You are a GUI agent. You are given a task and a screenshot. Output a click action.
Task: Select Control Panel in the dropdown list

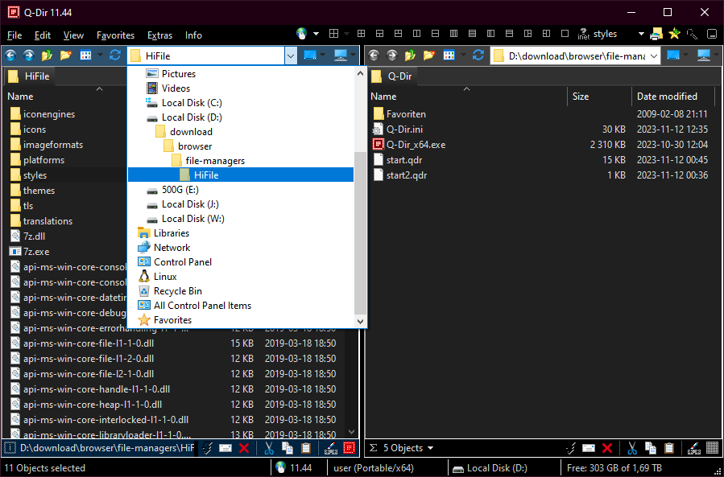point(182,262)
